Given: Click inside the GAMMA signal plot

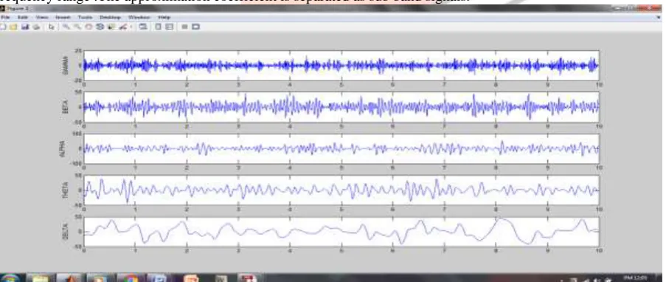Looking at the screenshot, I should (x=341, y=65).
